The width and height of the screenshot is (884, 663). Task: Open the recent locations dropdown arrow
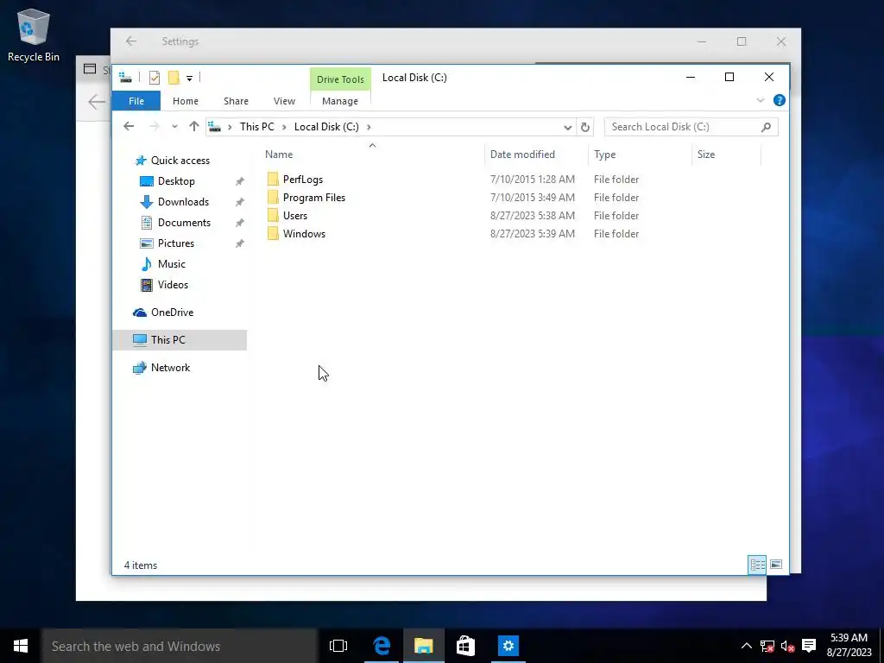point(174,127)
